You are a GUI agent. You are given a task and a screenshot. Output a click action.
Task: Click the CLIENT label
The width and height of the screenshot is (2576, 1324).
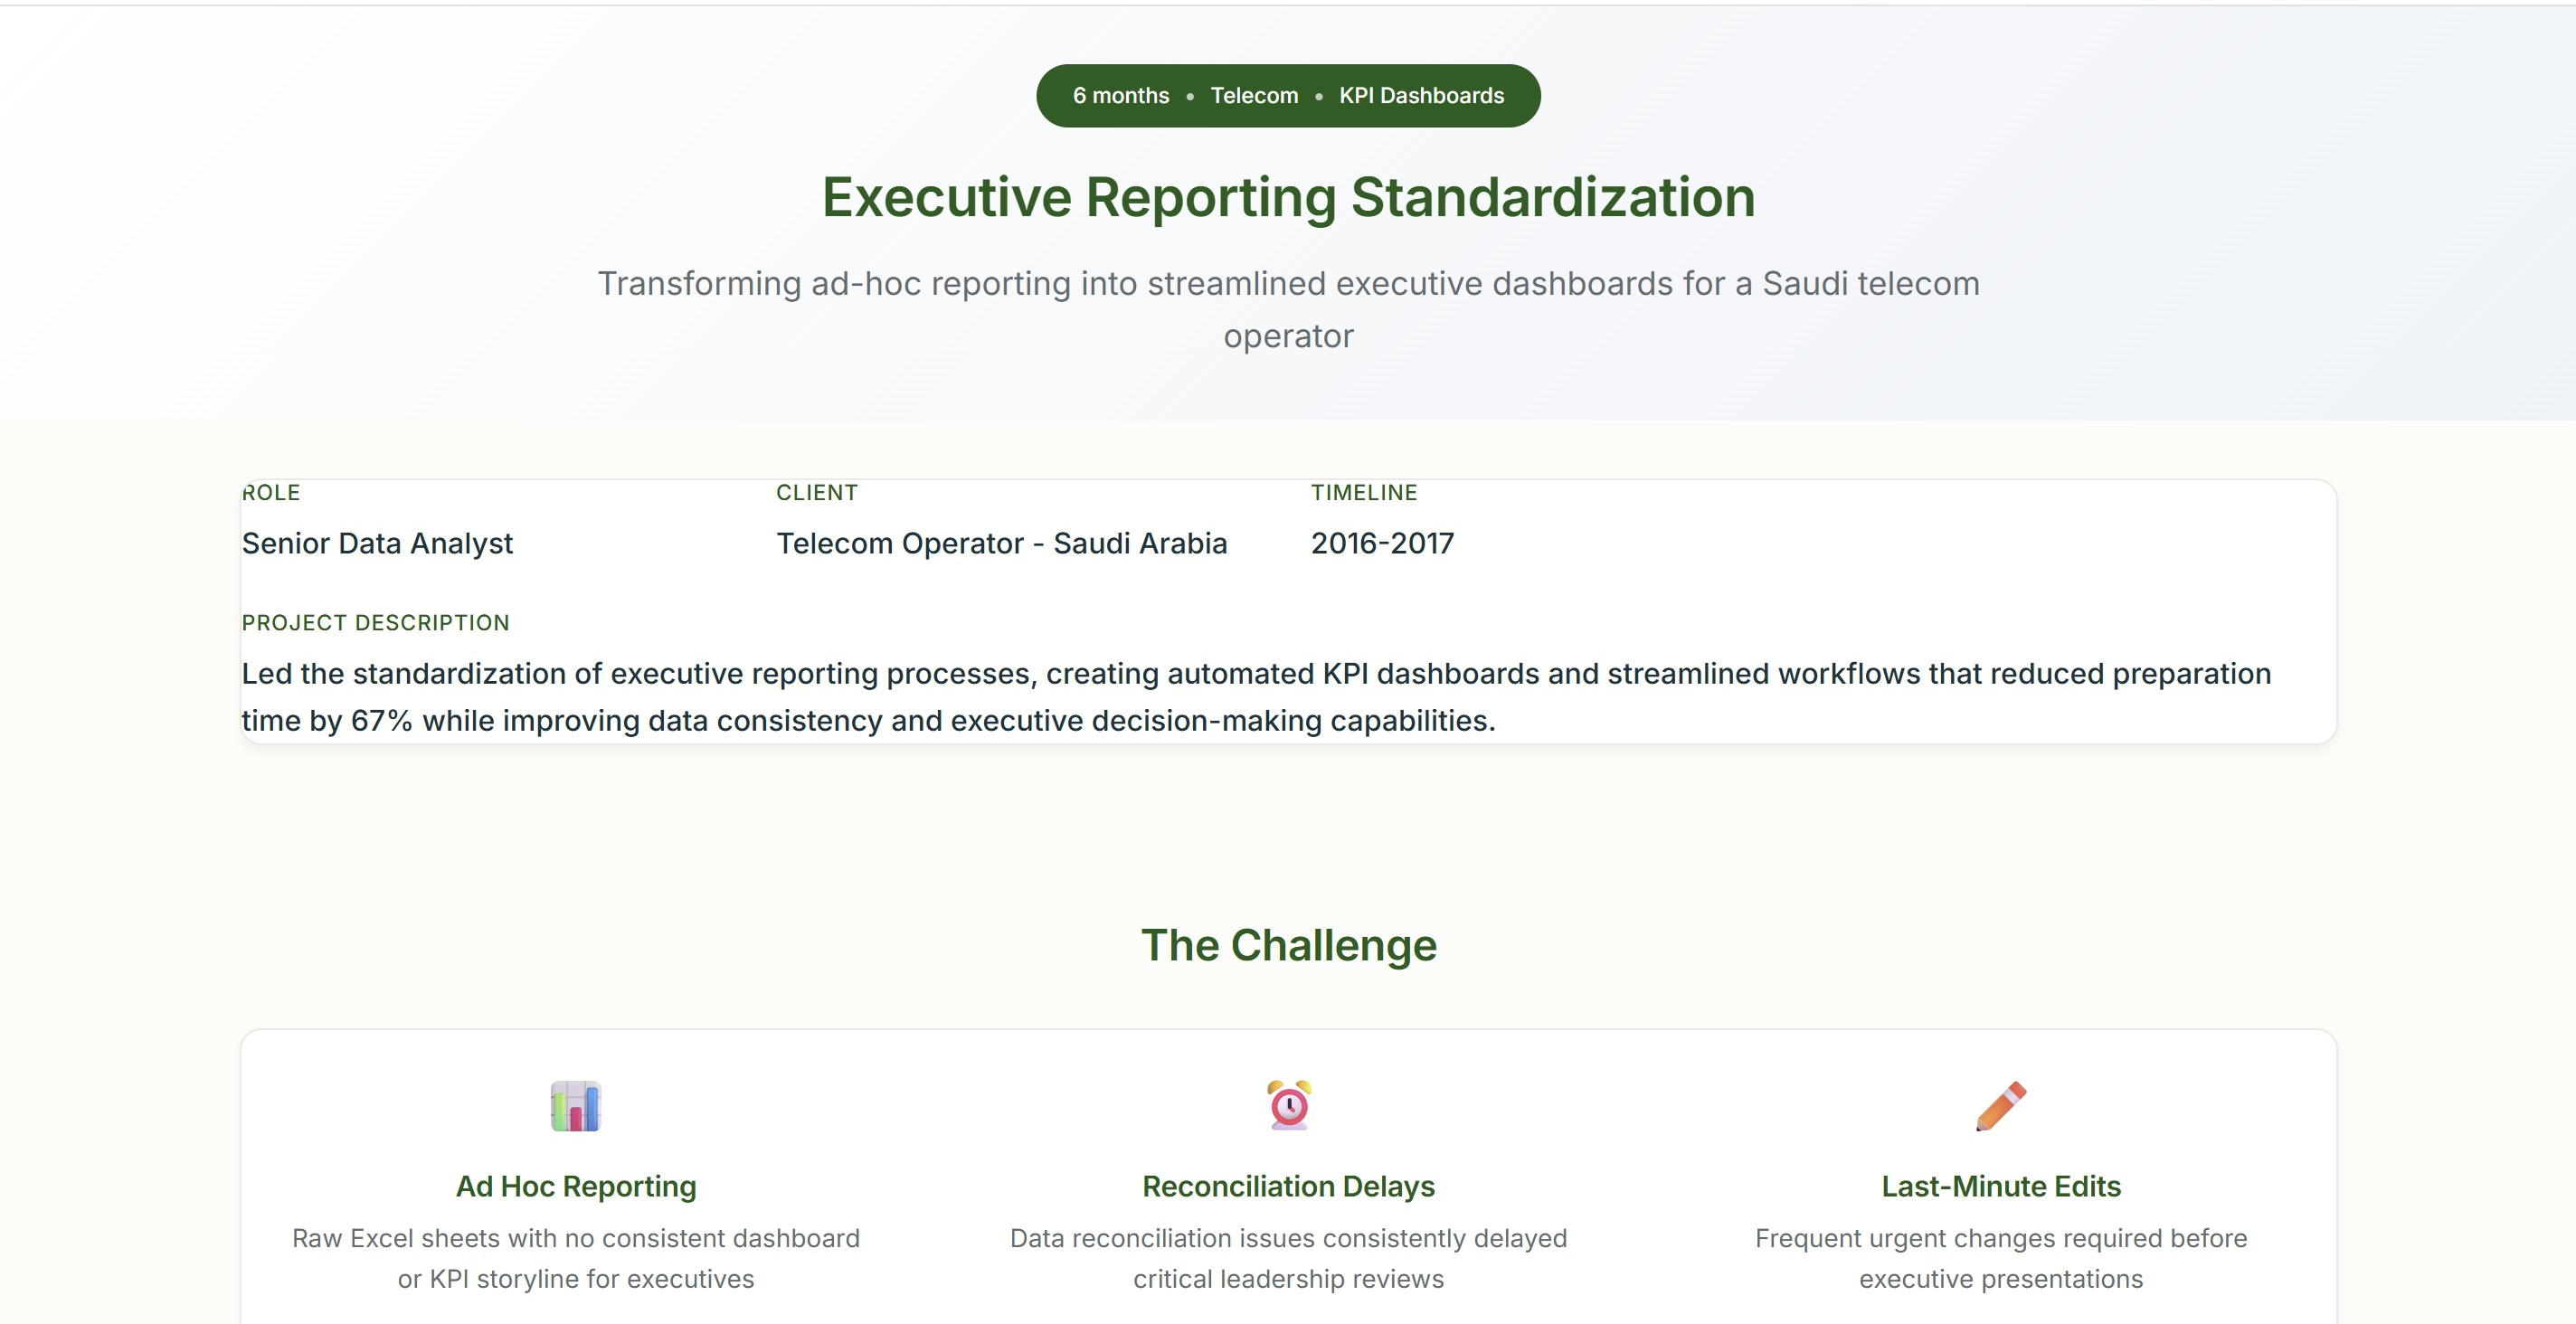tap(816, 493)
